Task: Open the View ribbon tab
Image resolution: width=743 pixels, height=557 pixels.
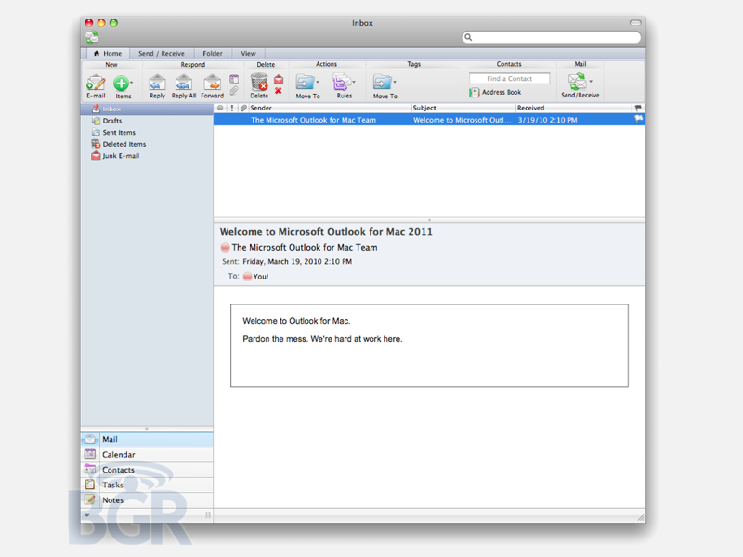Action: tap(248, 54)
